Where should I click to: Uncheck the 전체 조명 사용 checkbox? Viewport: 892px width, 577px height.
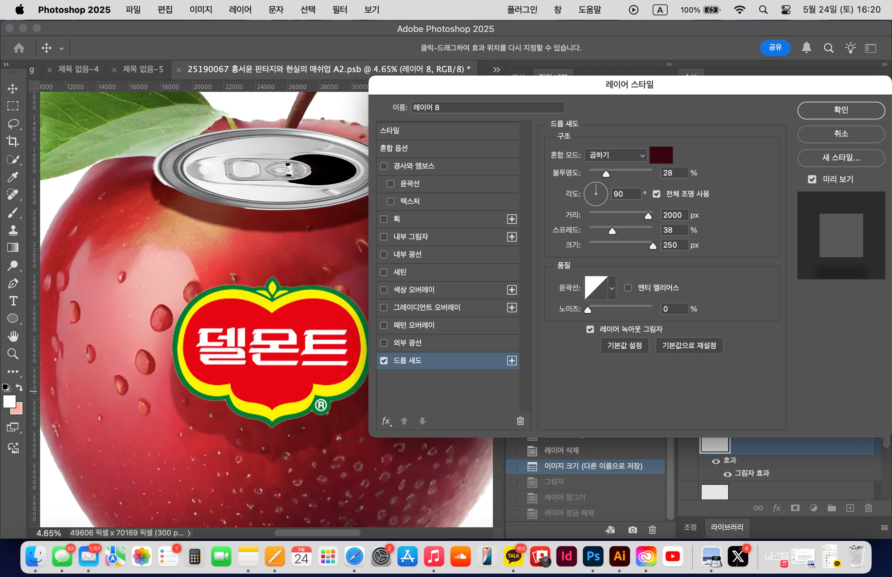[656, 194]
